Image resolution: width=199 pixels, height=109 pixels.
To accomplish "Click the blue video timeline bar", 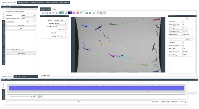I will (97, 88).
